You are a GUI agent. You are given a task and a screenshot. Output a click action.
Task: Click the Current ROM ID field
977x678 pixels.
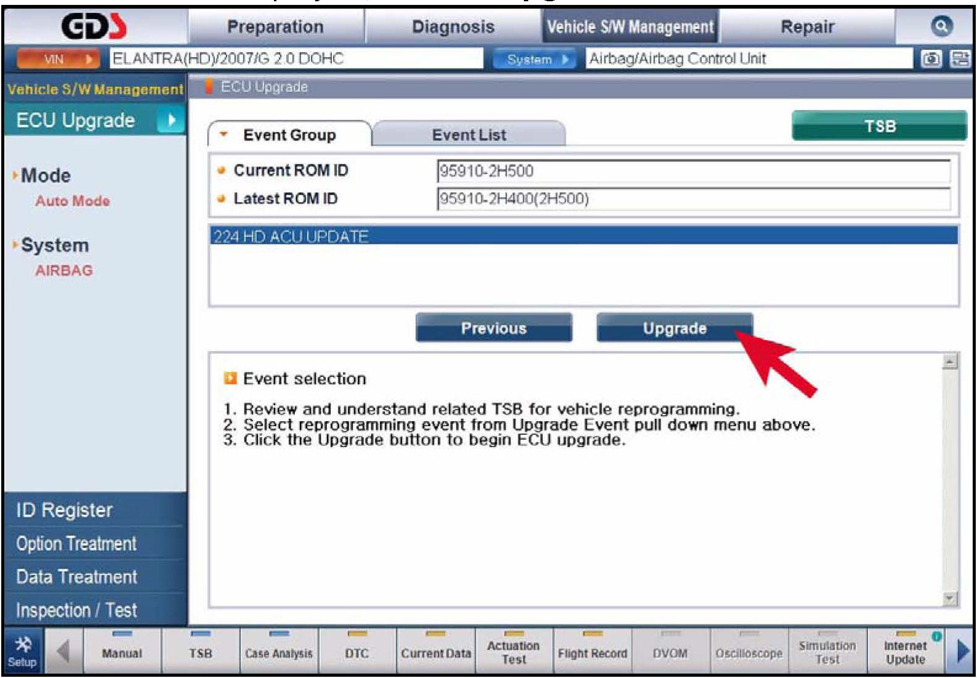[693, 171]
